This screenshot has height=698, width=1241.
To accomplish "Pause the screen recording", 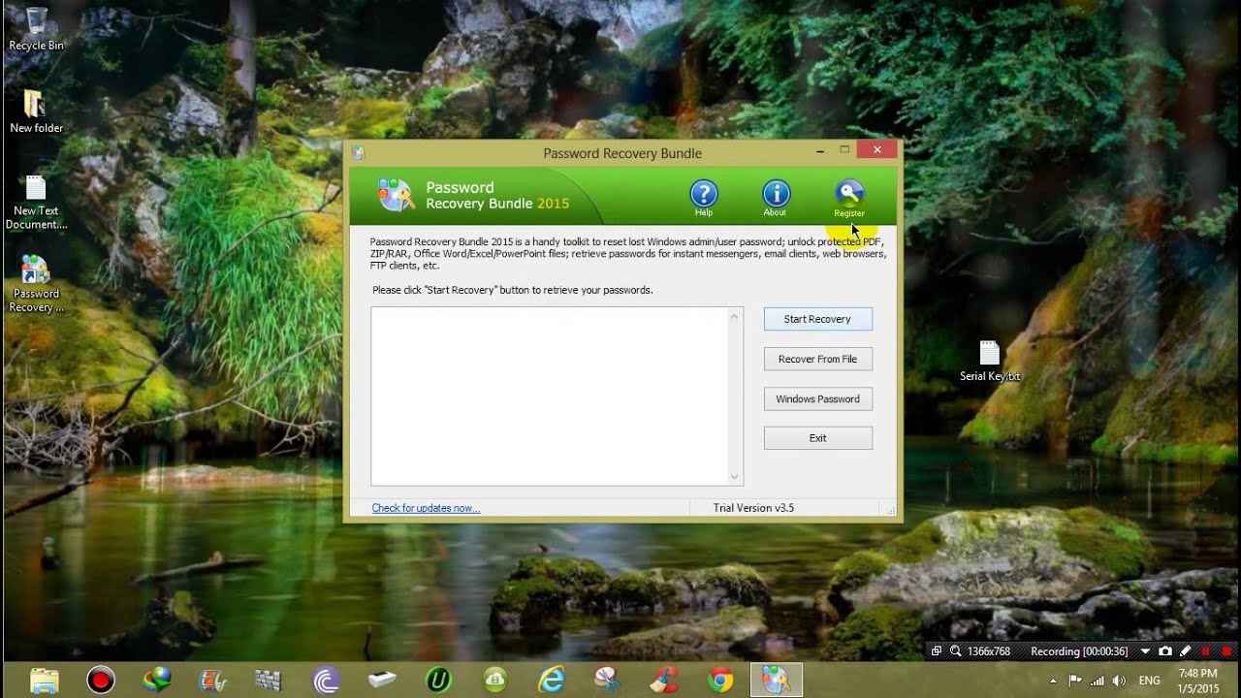I will click(x=1206, y=651).
